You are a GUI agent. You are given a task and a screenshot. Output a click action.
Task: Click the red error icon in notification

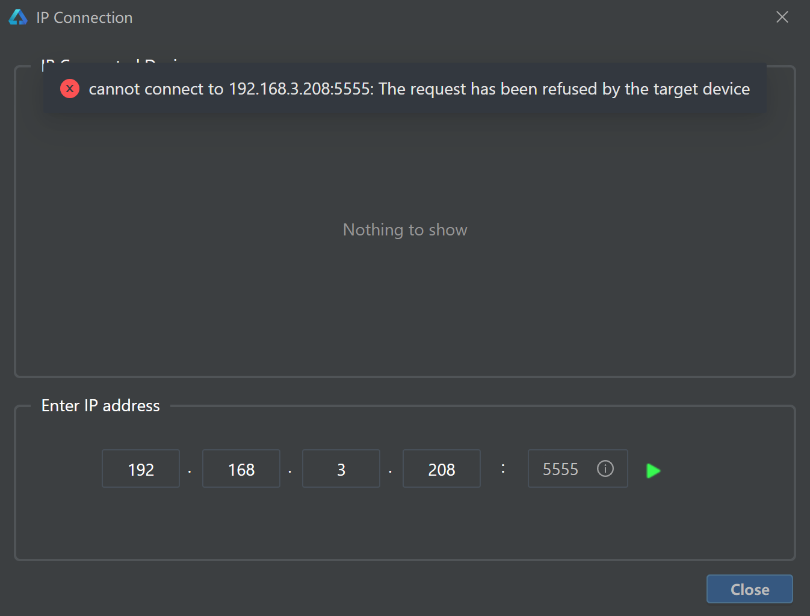(x=70, y=89)
